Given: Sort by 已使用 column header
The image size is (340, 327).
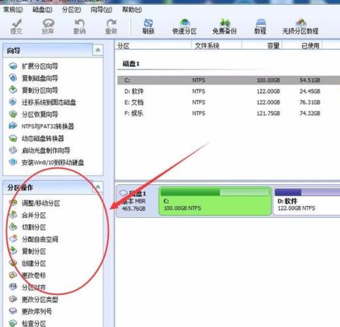Looking at the screenshot, I should coord(302,46).
